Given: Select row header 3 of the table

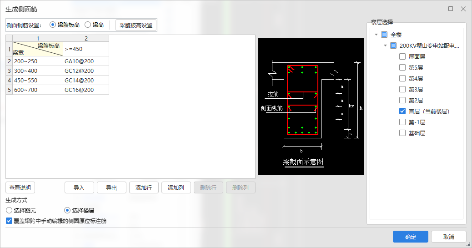Looking at the screenshot, I should pos(9,71).
